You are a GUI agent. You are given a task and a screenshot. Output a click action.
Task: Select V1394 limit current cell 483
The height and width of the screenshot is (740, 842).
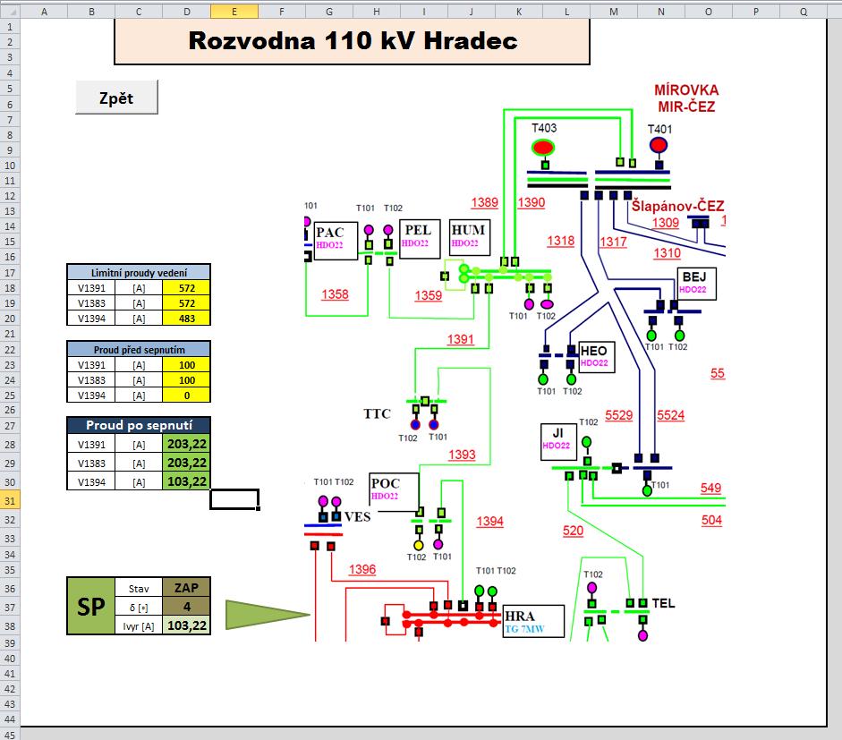[x=186, y=319]
